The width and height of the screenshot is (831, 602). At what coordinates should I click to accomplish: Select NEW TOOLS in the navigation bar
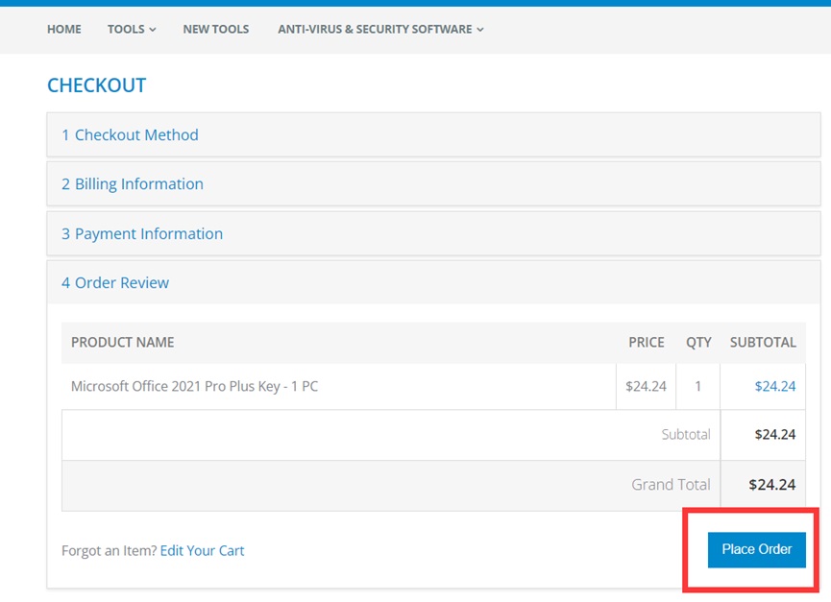215,29
